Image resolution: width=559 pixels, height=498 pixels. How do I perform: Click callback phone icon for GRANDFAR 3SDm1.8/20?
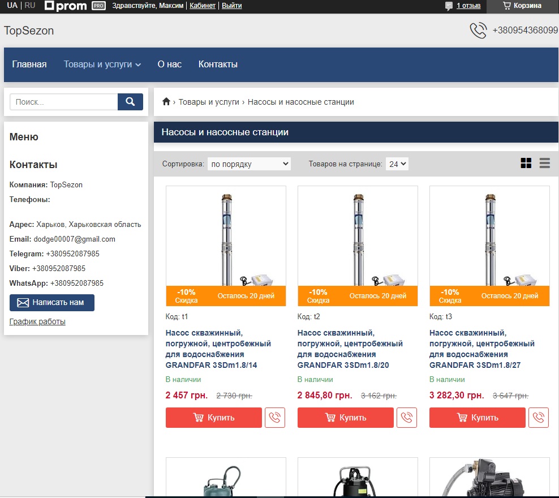[407, 418]
